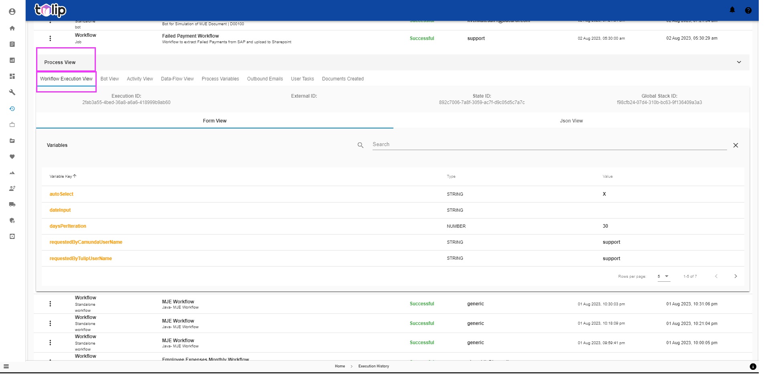Open the folder icon in sidebar
770x375 pixels.
(x=12, y=140)
